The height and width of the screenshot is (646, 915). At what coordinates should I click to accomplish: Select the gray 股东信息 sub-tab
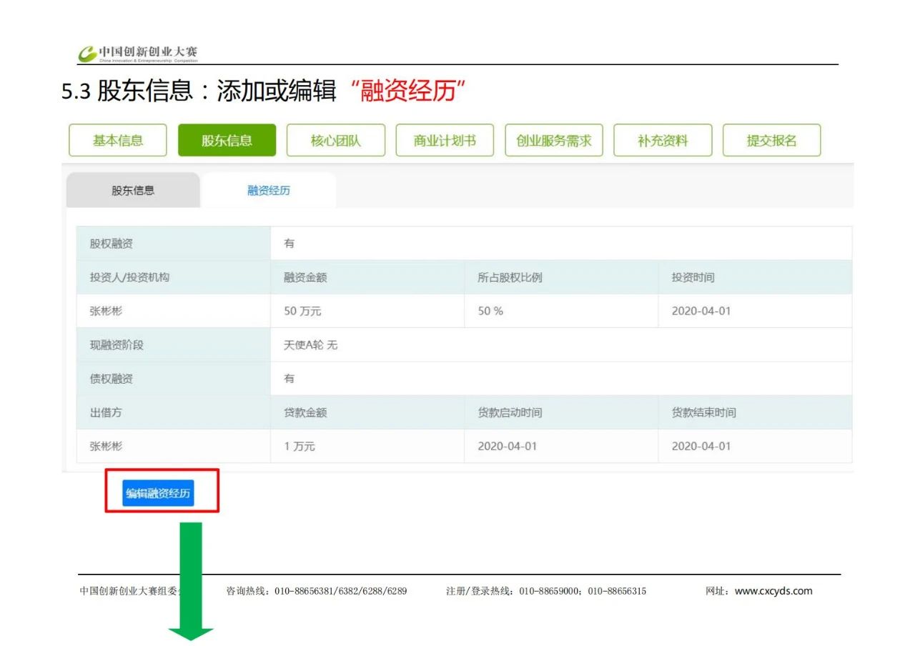[133, 191]
